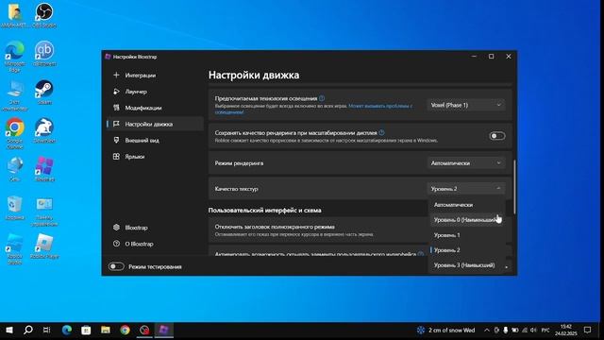The width and height of the screenshot is (604, 340).
Task: Open the Recycle Bin on desktop
Action: coord(15,208)
